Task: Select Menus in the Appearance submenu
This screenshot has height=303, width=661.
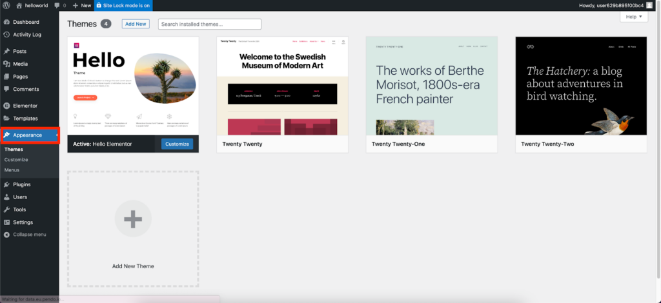Action: coord(12,170)
